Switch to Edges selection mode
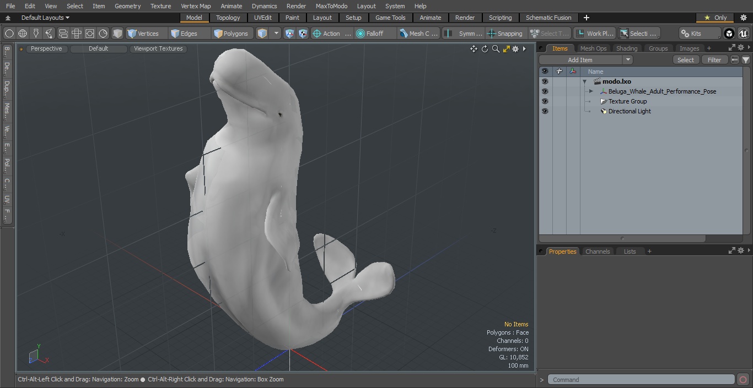This screenshot has width=753, height=388. click(x=189, y=34)
